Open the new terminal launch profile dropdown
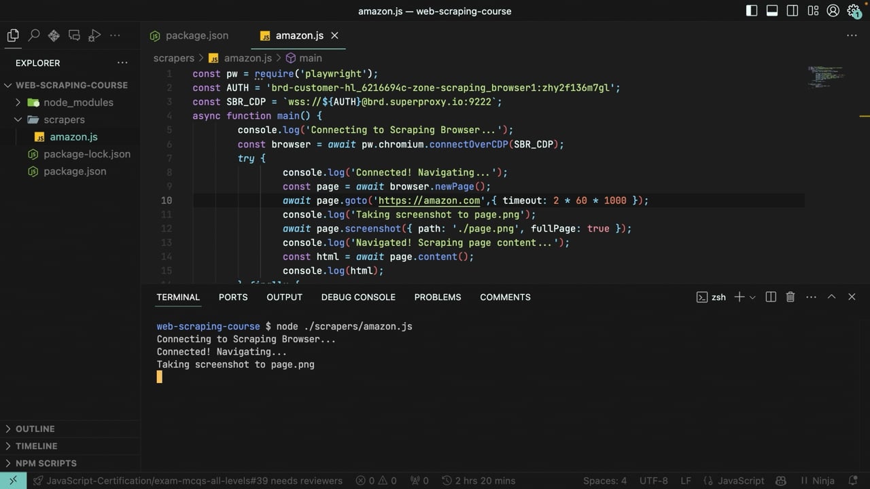The height and width of the screenshot is (489, 870). [752, 297]
